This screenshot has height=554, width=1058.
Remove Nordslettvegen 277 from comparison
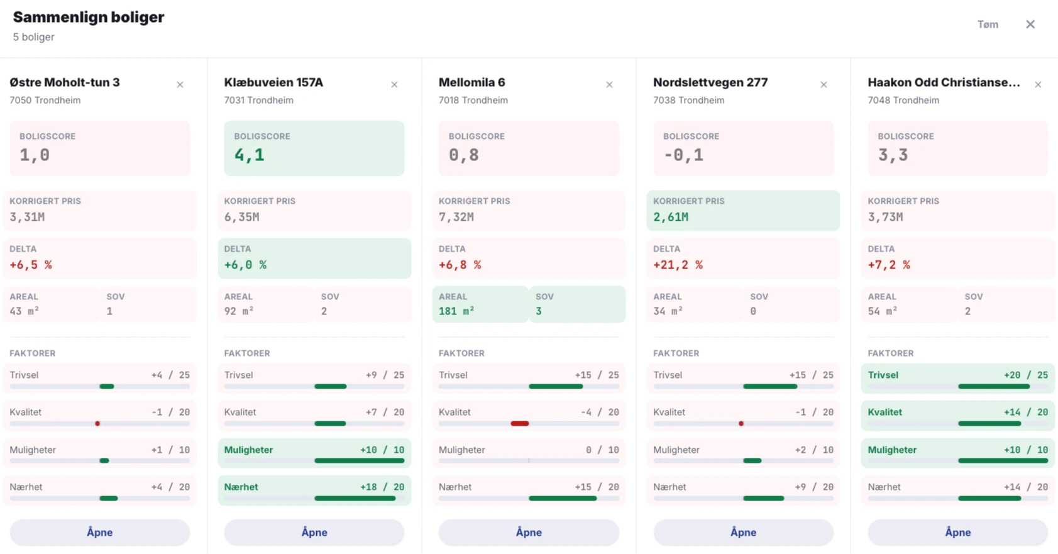point(824,84)
